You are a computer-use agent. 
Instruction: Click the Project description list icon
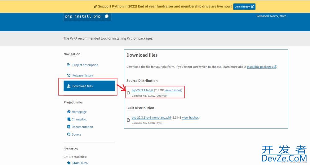[x=69, y=65]
